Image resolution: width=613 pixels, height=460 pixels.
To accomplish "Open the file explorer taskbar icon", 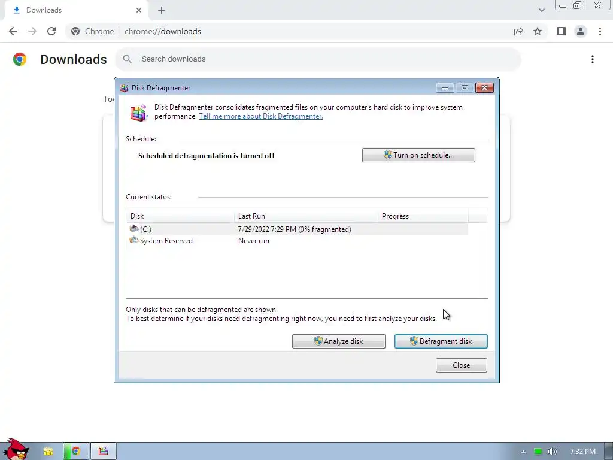I will pos(48,452).
